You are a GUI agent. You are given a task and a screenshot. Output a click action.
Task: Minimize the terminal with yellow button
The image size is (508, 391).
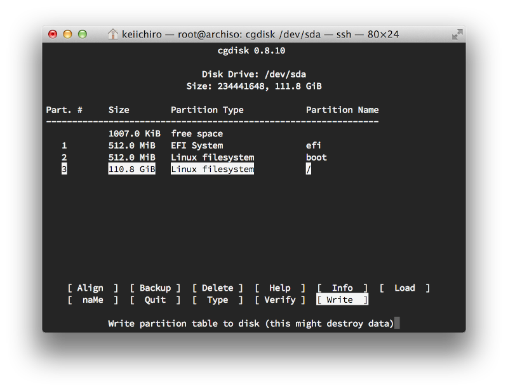coord(67,34)
